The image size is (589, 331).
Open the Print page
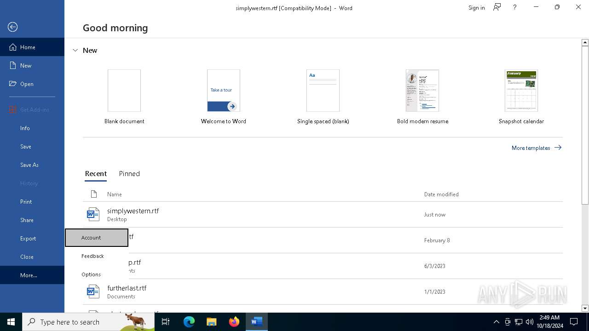coord(32,201)
